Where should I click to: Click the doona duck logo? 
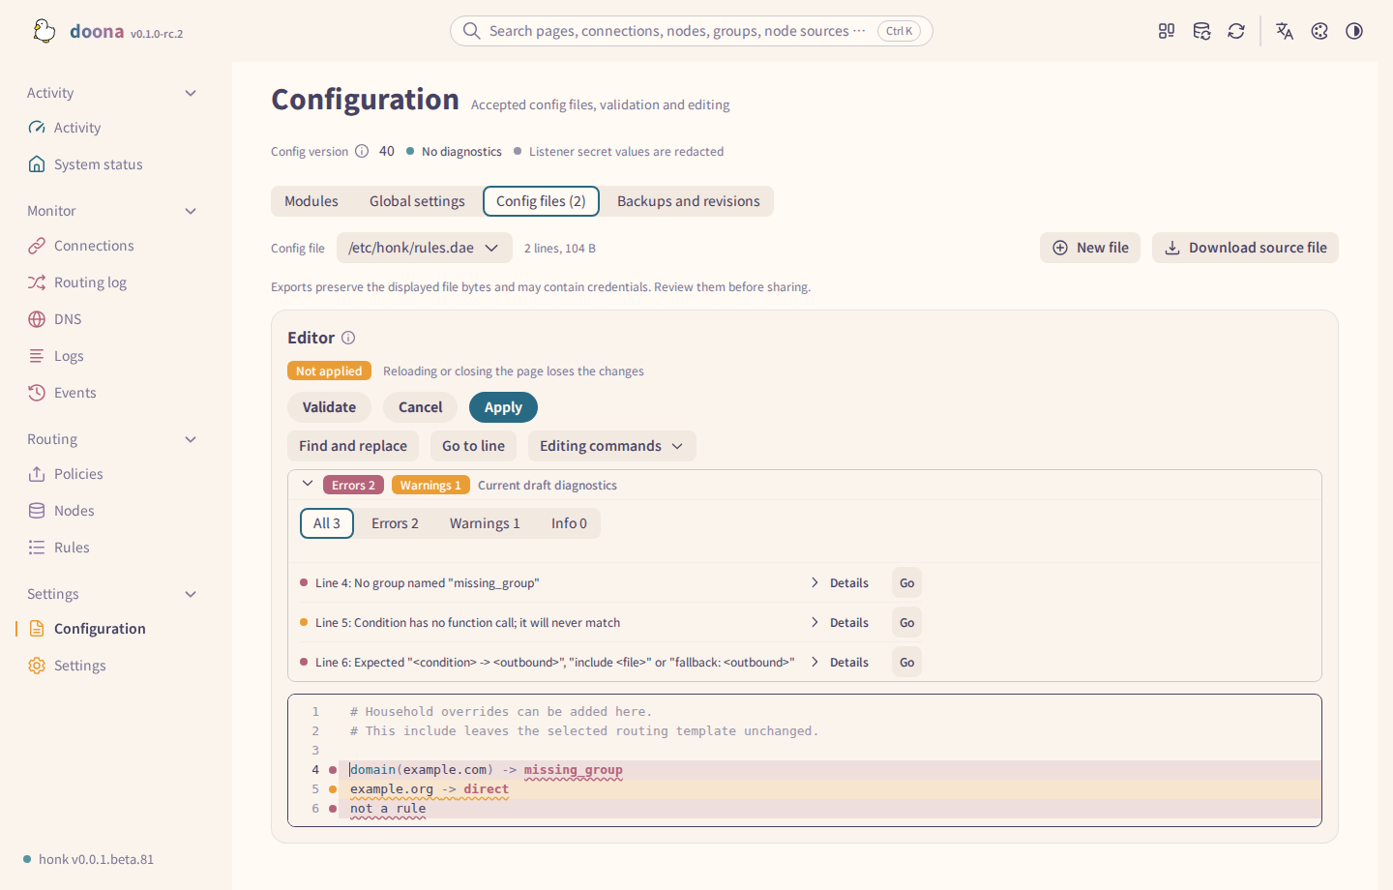pos(44,31)
